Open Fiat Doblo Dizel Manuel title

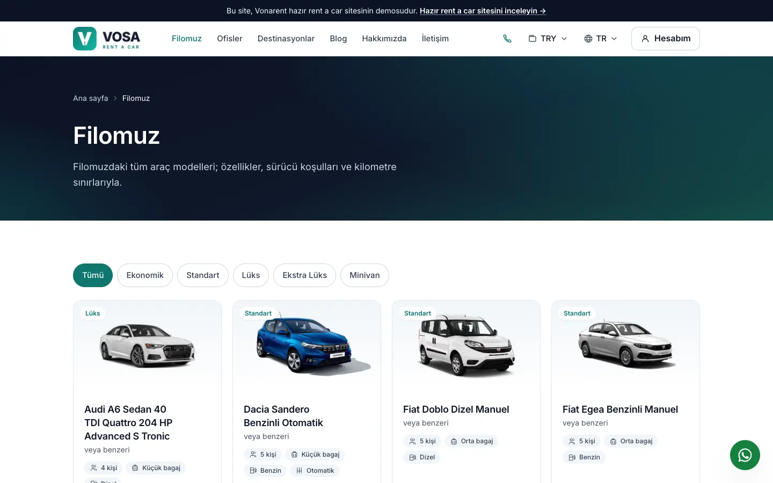(x=456, y=409)
